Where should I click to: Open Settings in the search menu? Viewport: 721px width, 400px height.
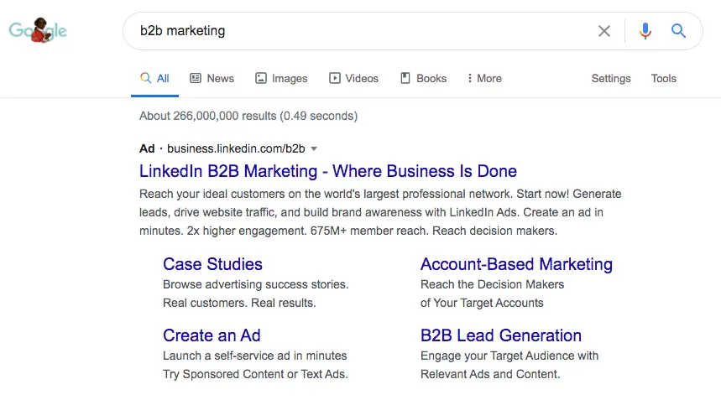[610, 78]
